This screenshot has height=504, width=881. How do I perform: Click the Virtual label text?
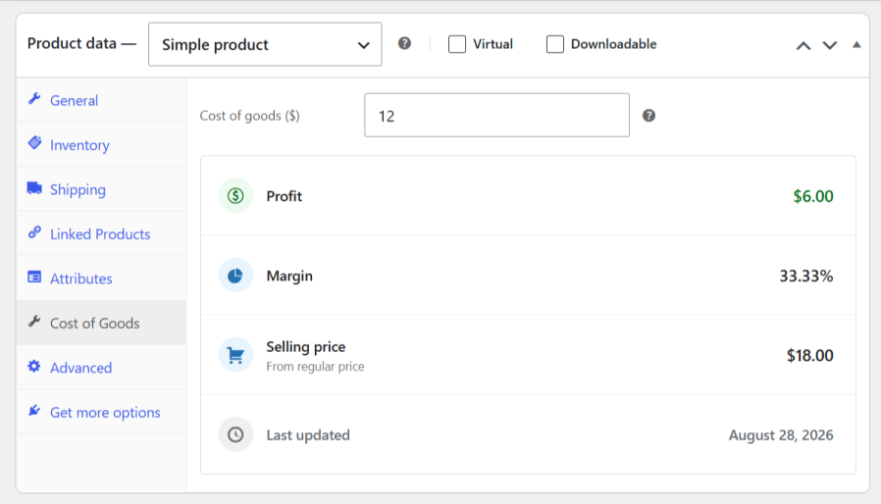pos(492,44)
